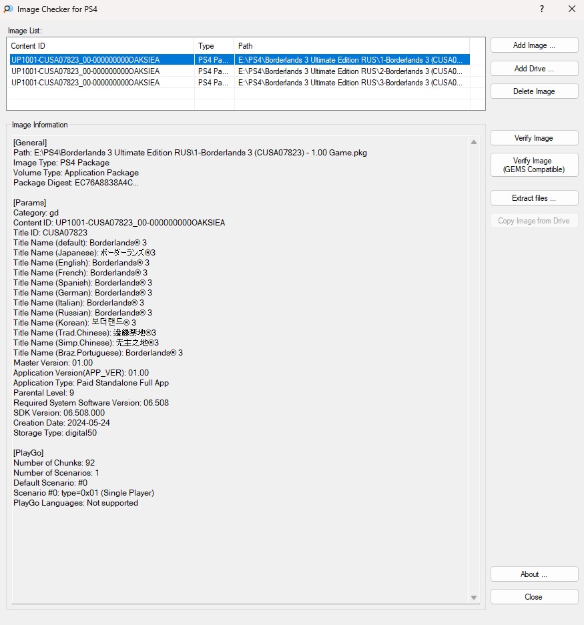Viewport: 584px width, 625px height.
Task: Click the Title Name (Spanish) line
Action: coord(83,283)
